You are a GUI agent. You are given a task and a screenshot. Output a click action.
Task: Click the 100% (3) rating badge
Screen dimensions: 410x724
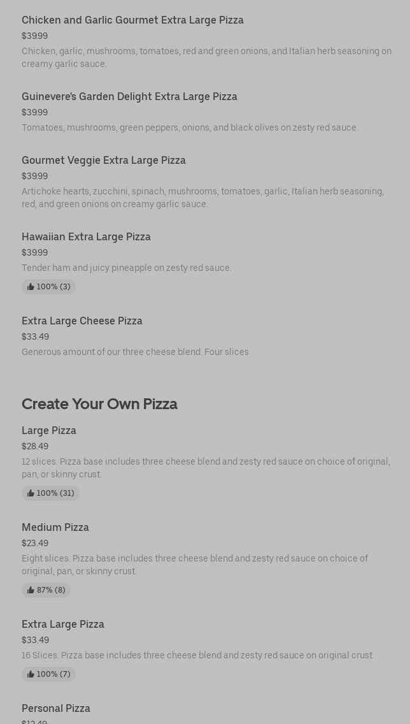coord(49,287)
